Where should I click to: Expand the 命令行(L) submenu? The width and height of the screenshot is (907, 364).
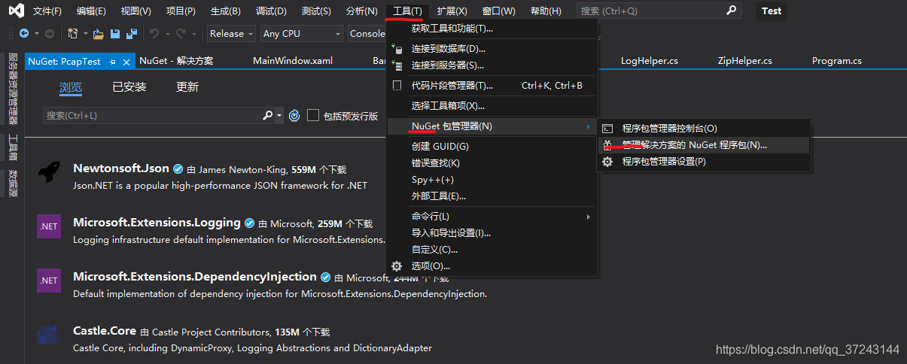(x=492, y=217)
